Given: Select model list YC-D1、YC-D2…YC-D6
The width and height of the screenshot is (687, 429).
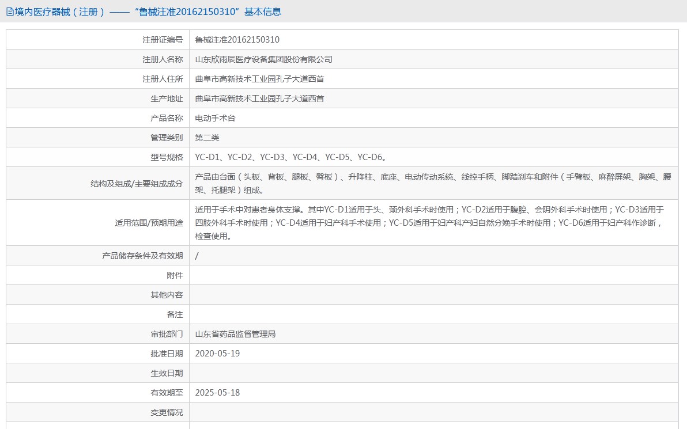Looking at the screenshot, I should [290, 158].
